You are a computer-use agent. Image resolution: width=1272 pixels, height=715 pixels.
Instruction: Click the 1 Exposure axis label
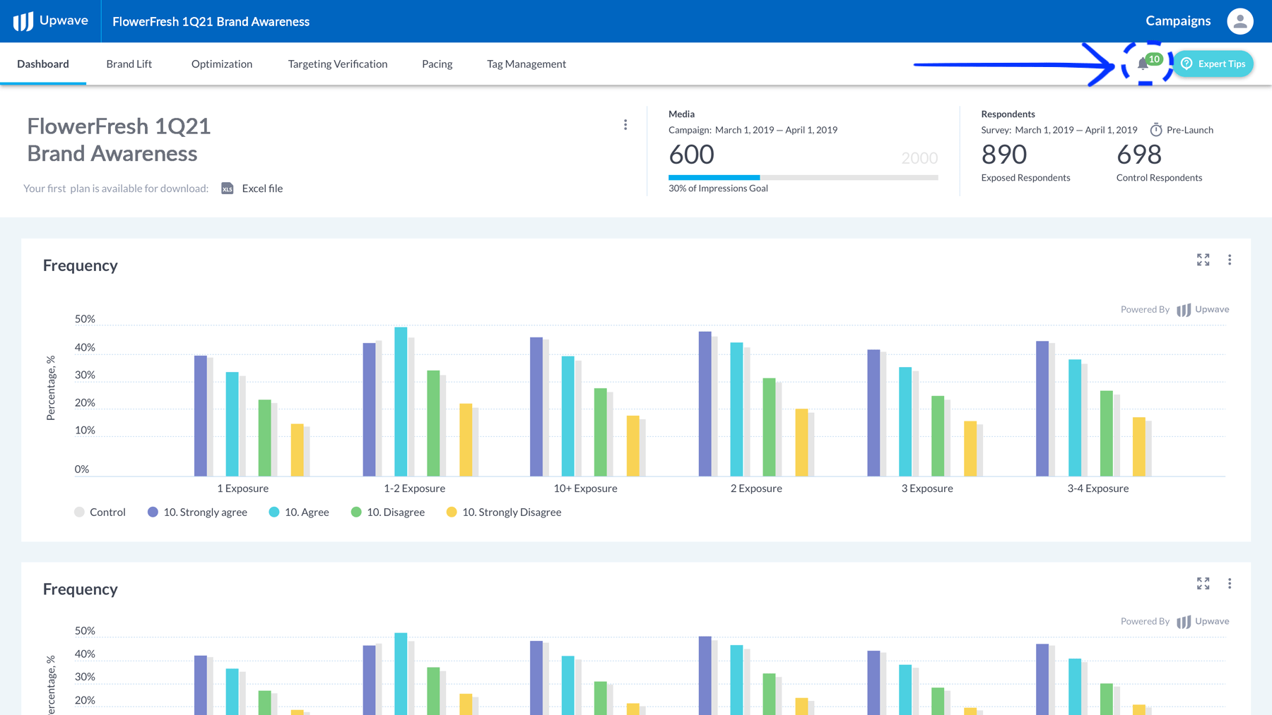[x=242, y=488]
